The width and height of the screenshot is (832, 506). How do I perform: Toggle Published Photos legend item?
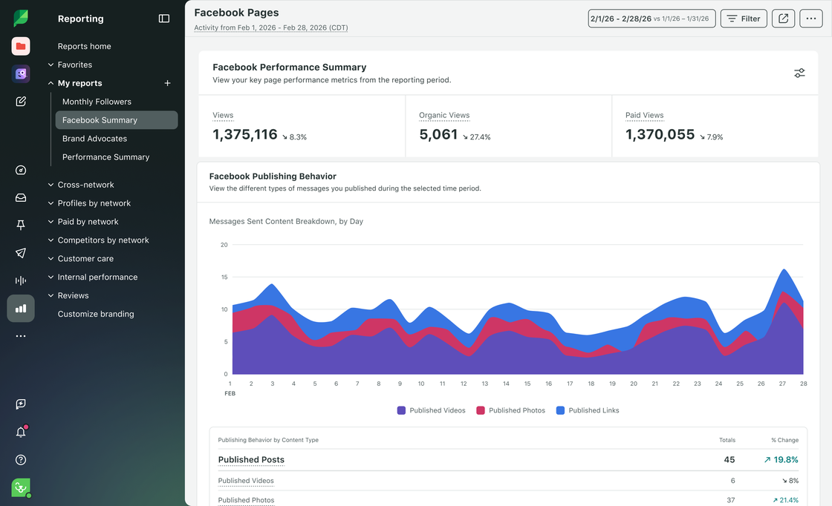[510, 410]
